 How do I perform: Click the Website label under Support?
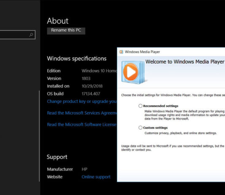point(55,177)
